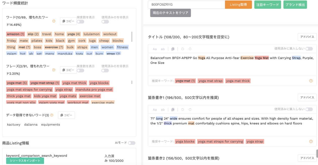The height and width of the screenshot is (165, 318).
Task: Toggle 使用済みに算入しない in title editor
Action: coord(309,49)
